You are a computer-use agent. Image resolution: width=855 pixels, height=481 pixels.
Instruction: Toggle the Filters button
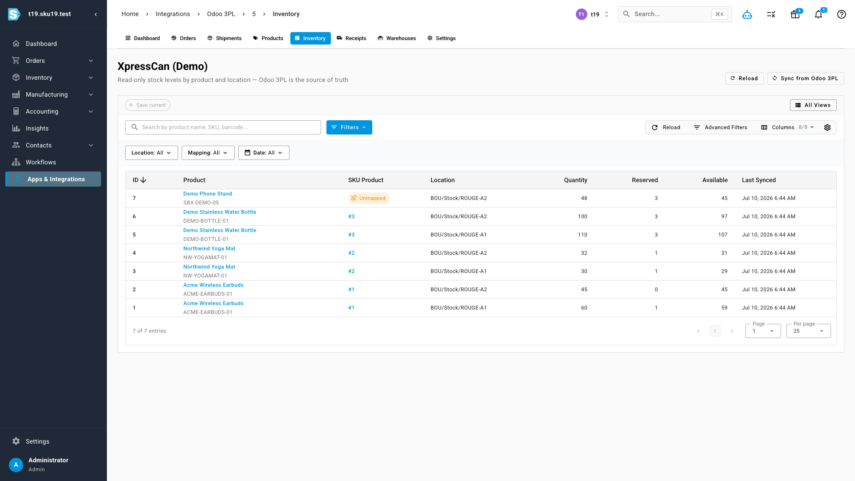(349, 127)
